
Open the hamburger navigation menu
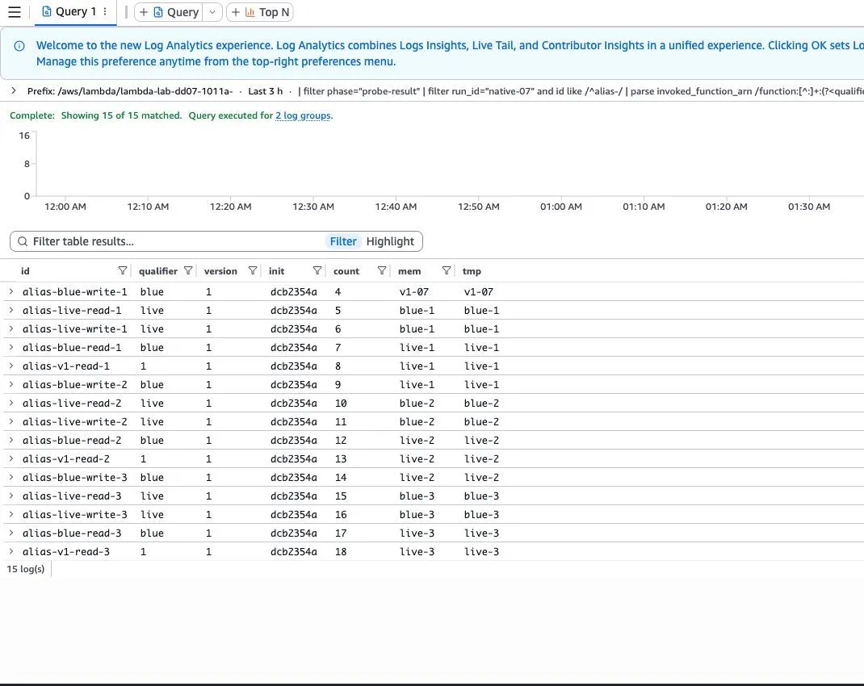tap(15, 12)
